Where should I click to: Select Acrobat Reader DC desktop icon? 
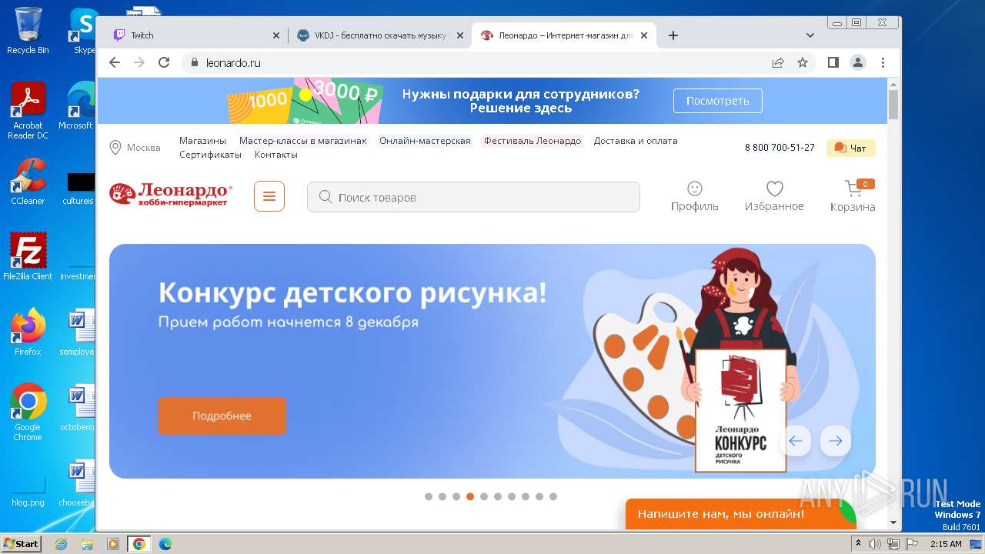pyautogui.click(x=28, y=111)
